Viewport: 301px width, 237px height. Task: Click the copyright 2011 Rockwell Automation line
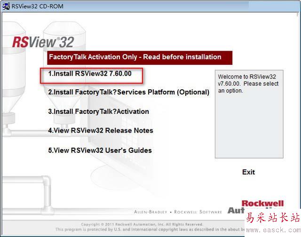(142, 224)
